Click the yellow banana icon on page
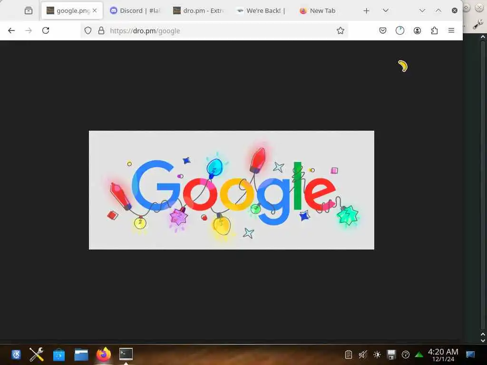Screen dimensions: 487x365 point(403,66)
